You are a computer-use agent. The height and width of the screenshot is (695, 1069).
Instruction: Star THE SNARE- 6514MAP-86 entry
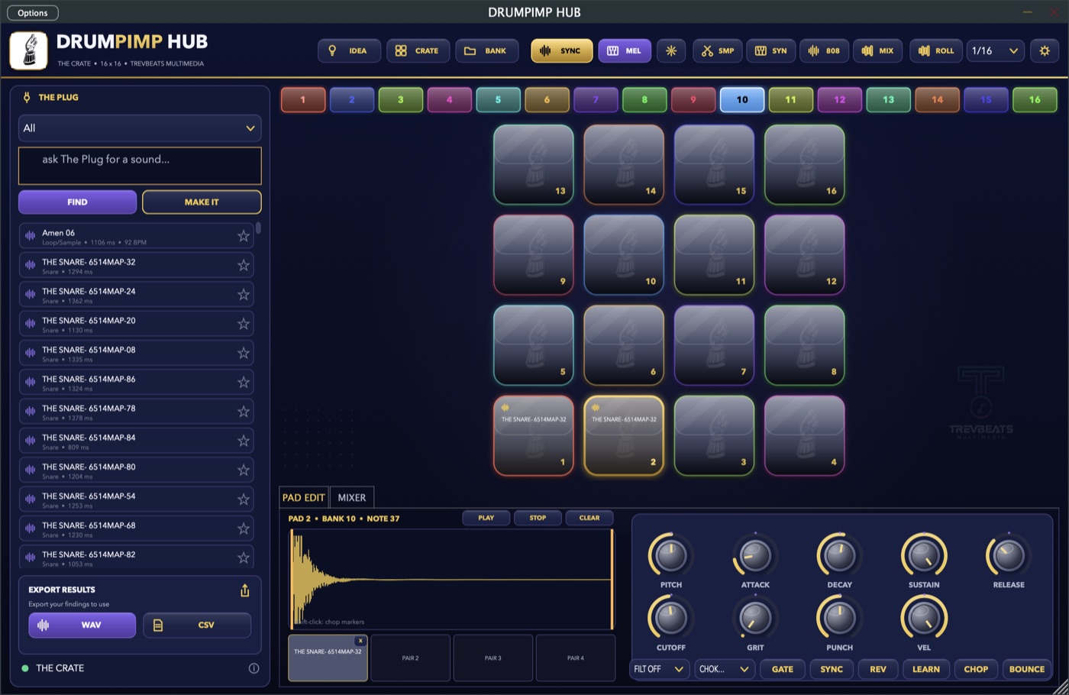(x=244, y=383)
